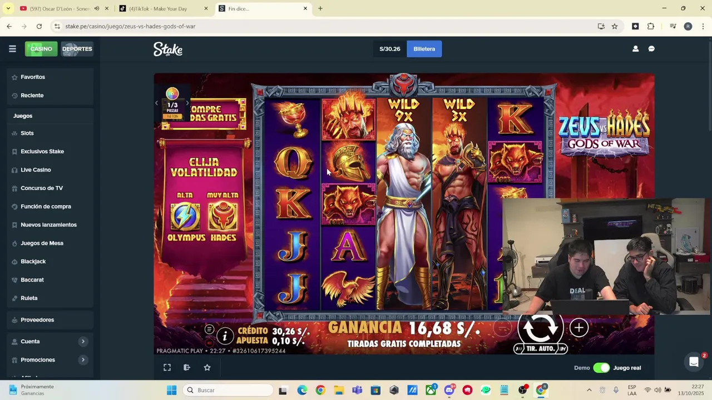Open the Stake hamburger menu

click(x=12, y=49)
